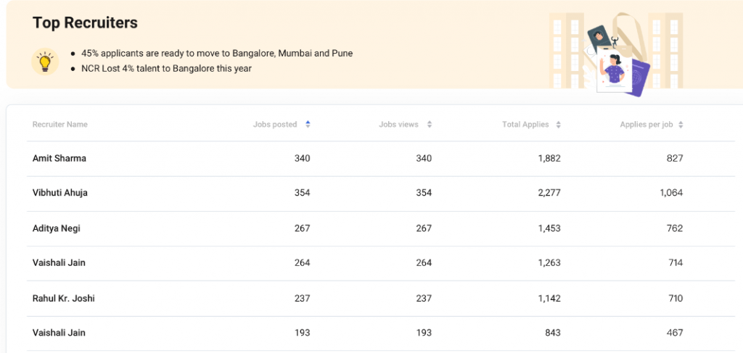Image resolution: width=743 pixels, height=353 pixels.
Task: Open recruiter Aditya Negi
Action: [x=57, y=228]
